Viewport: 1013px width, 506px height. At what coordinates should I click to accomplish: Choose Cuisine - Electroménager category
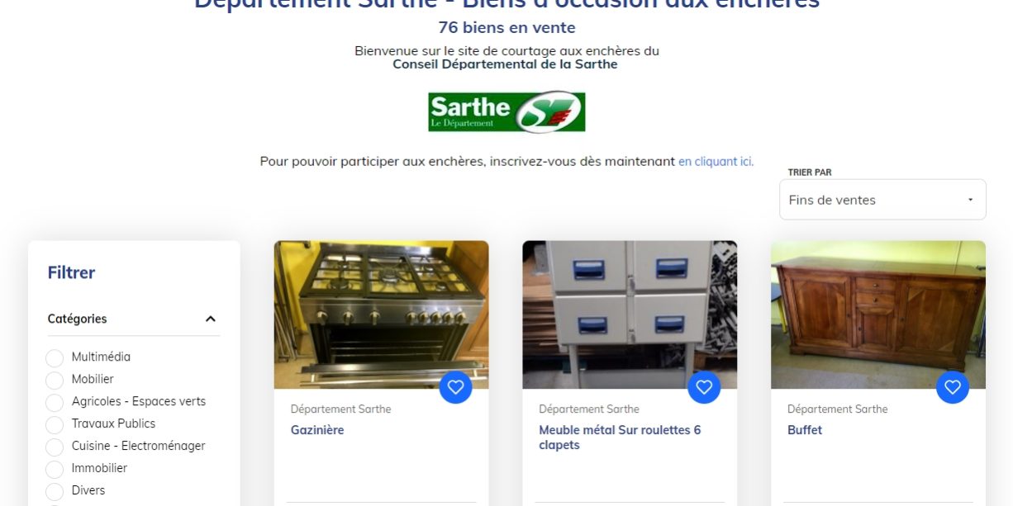pos(55,447)
